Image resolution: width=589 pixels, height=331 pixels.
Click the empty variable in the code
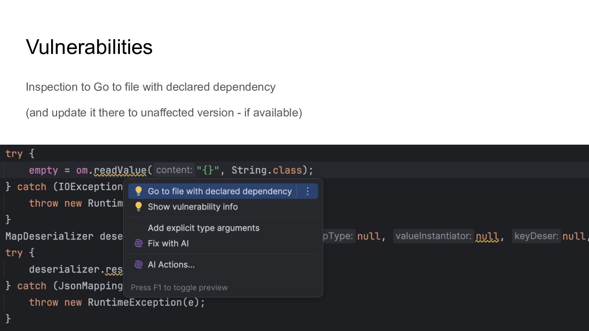tap(43, 170)
